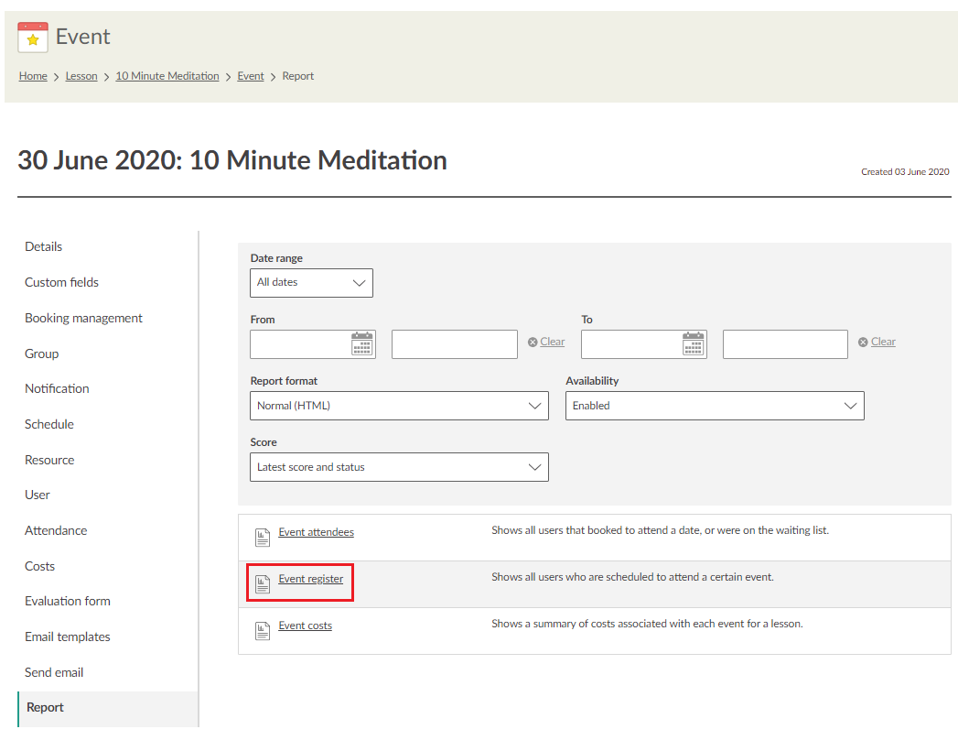Expand the Date range dropdown
Screen dimensions: 958x740
pos(311,283)
